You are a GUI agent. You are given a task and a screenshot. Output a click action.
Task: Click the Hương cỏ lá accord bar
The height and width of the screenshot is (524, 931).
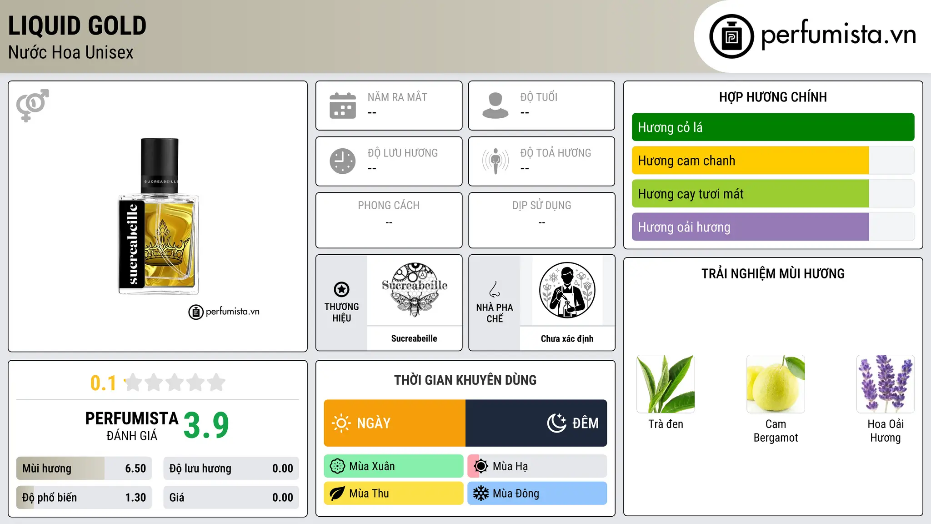tap(773, 127)
